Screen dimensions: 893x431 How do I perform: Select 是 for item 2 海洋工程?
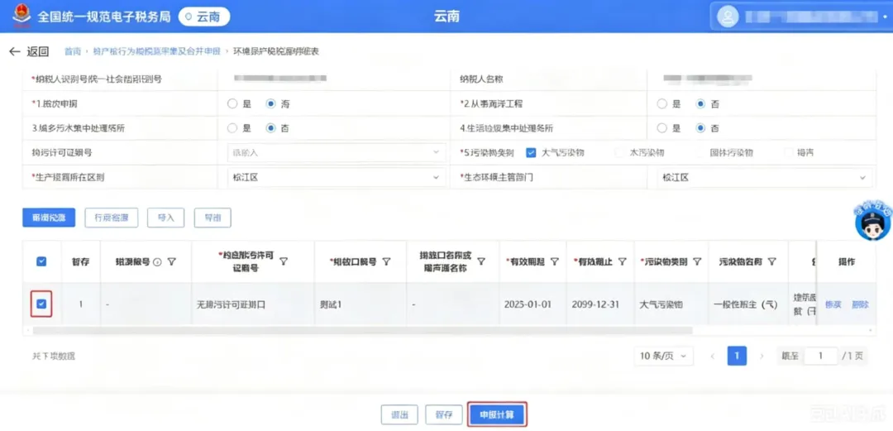(661, 103)
